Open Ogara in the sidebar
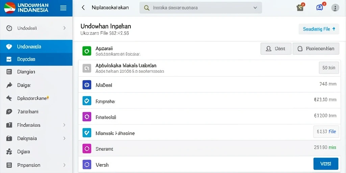This screenshot has height=173, width=346. (36, 152)
